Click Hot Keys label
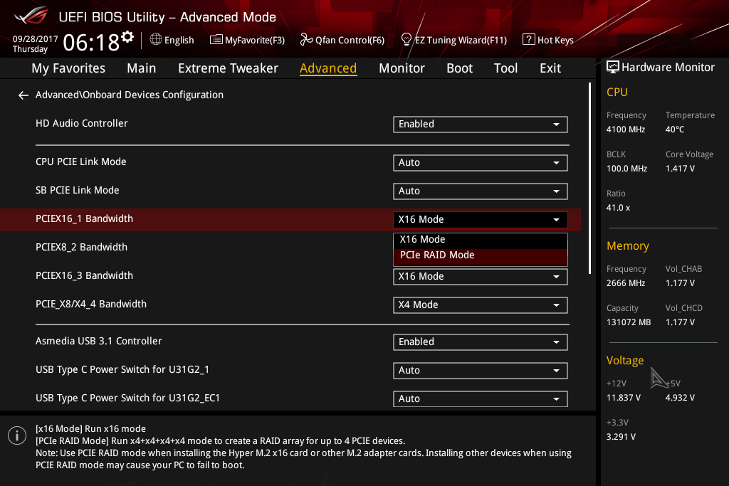 [x=555, y=41]
